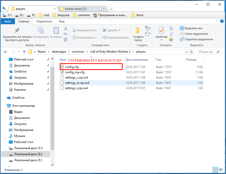
Task: Click Обратить выделение
Action: 196,39
